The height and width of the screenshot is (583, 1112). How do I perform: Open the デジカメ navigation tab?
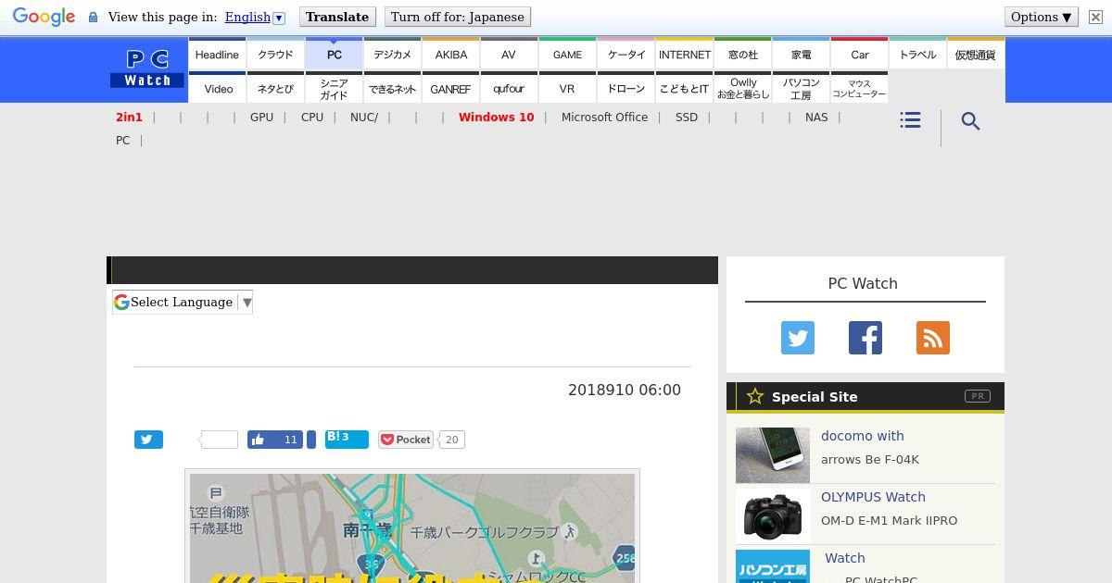click(x=392, y=54)
